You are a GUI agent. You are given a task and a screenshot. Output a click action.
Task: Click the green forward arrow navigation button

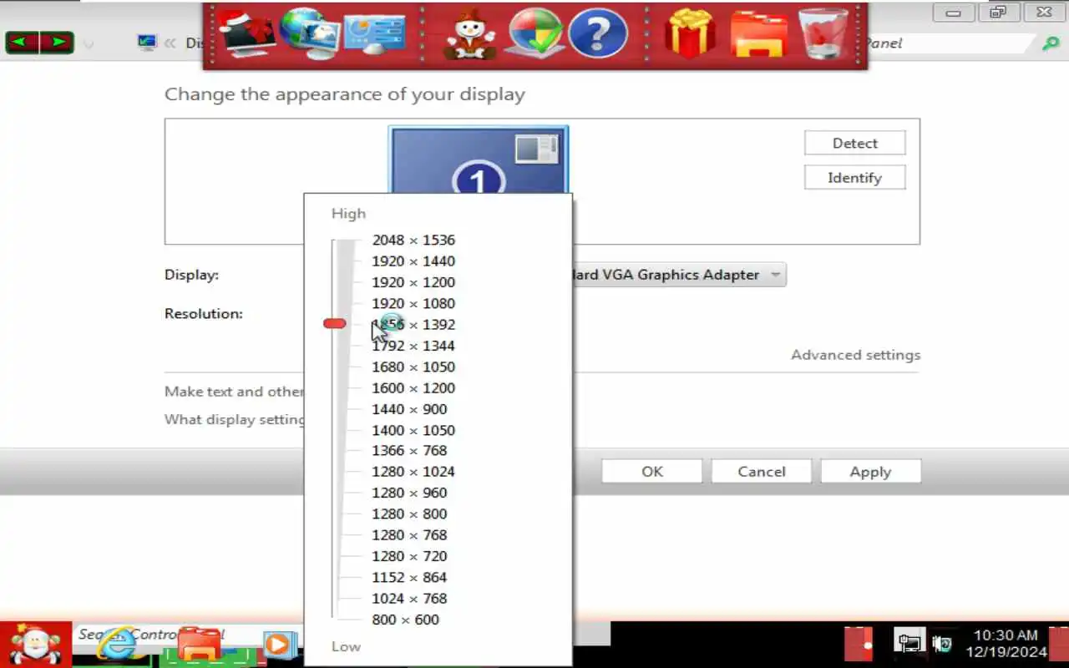[x=57, y=43]
